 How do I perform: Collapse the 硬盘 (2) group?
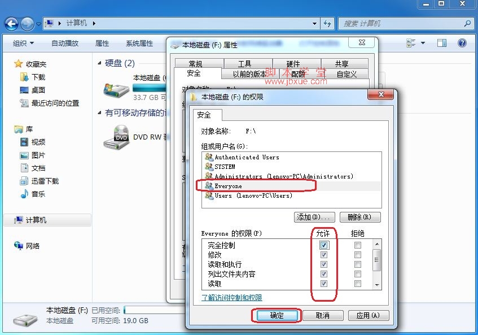(99, 63)
